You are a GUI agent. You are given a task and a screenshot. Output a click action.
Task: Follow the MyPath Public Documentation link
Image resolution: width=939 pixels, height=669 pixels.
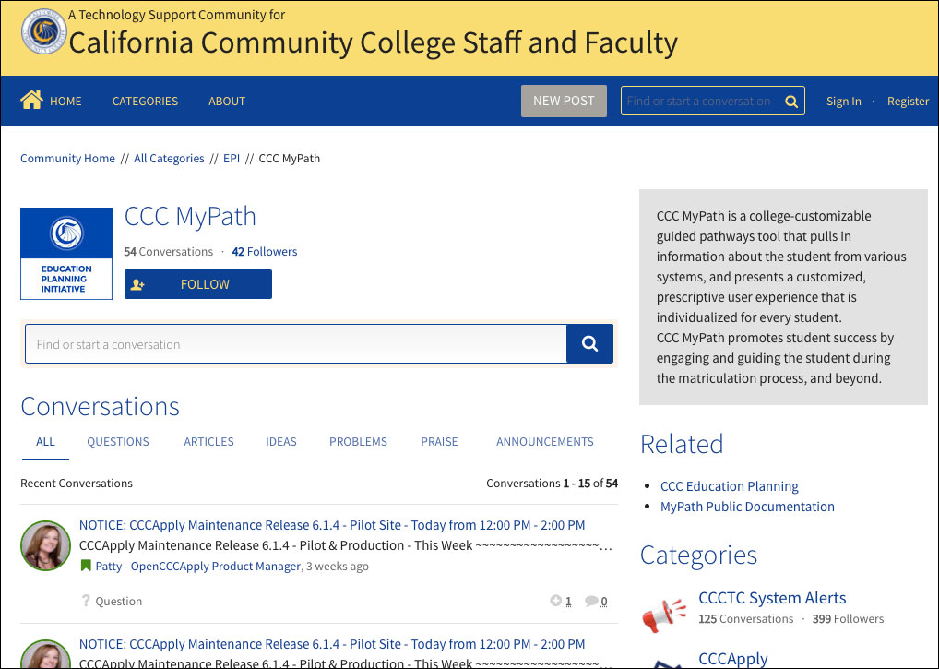(747, 506)
